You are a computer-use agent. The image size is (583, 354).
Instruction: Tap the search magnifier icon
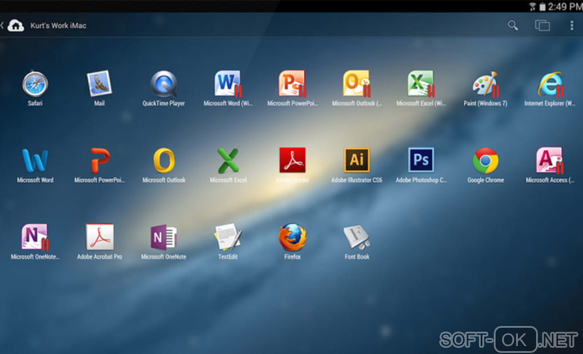click(x=513, y=25)
